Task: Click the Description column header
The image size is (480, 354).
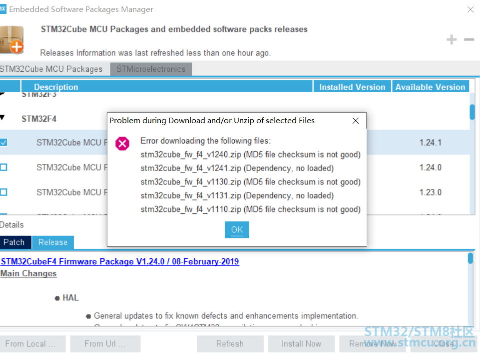Action: pos(167,87)
